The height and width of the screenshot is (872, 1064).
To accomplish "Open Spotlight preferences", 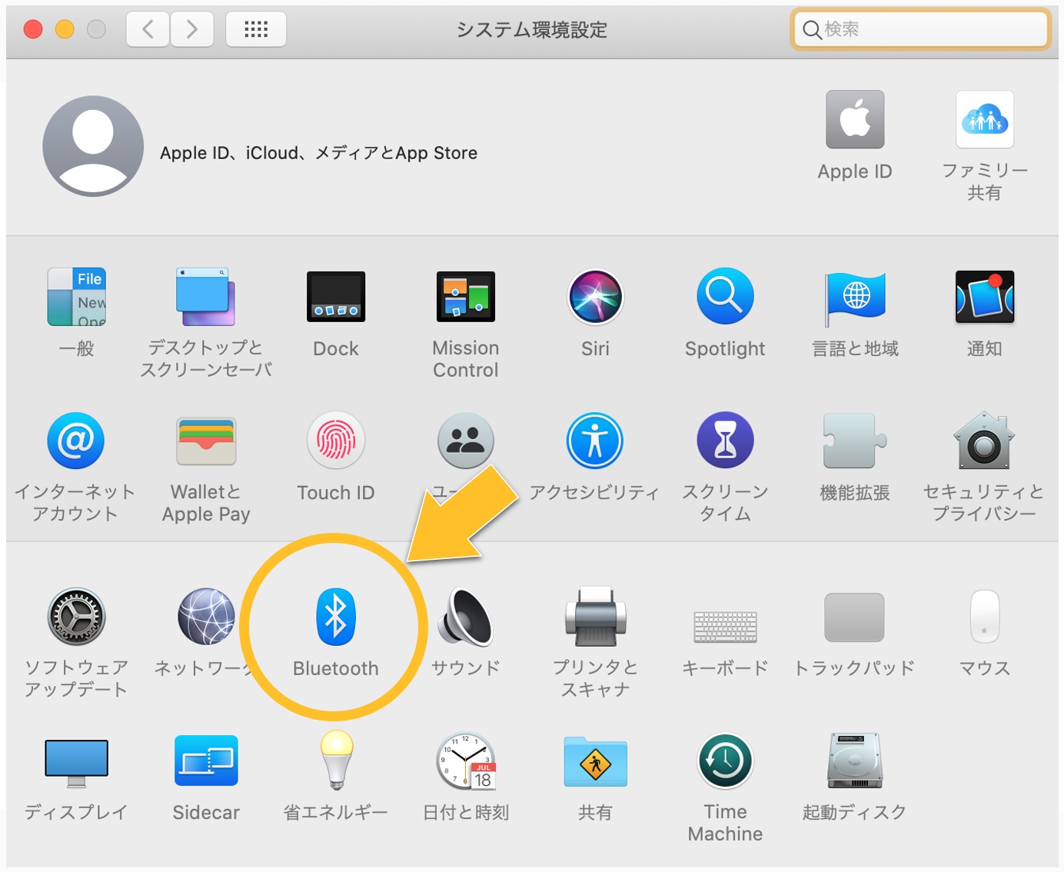I will [725, 297].
